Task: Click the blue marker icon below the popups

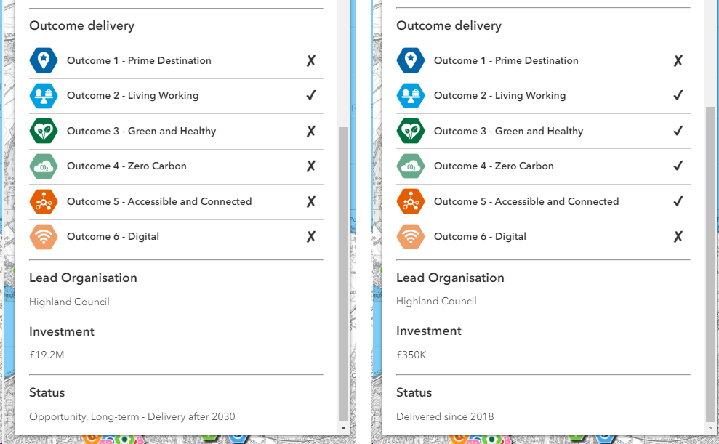Action: click(x=236, y=439)
